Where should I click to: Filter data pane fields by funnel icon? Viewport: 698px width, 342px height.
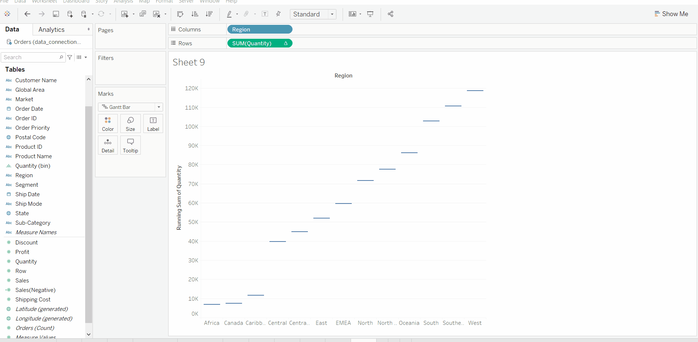70,57
